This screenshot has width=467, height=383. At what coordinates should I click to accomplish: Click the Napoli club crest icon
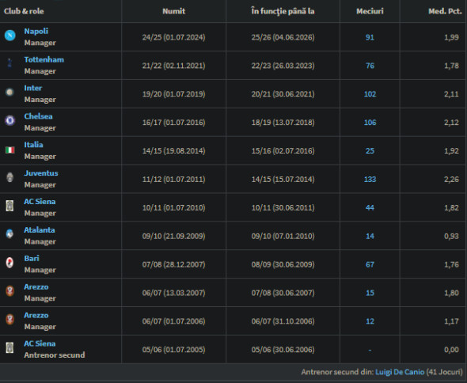click(x=9, y=36)
